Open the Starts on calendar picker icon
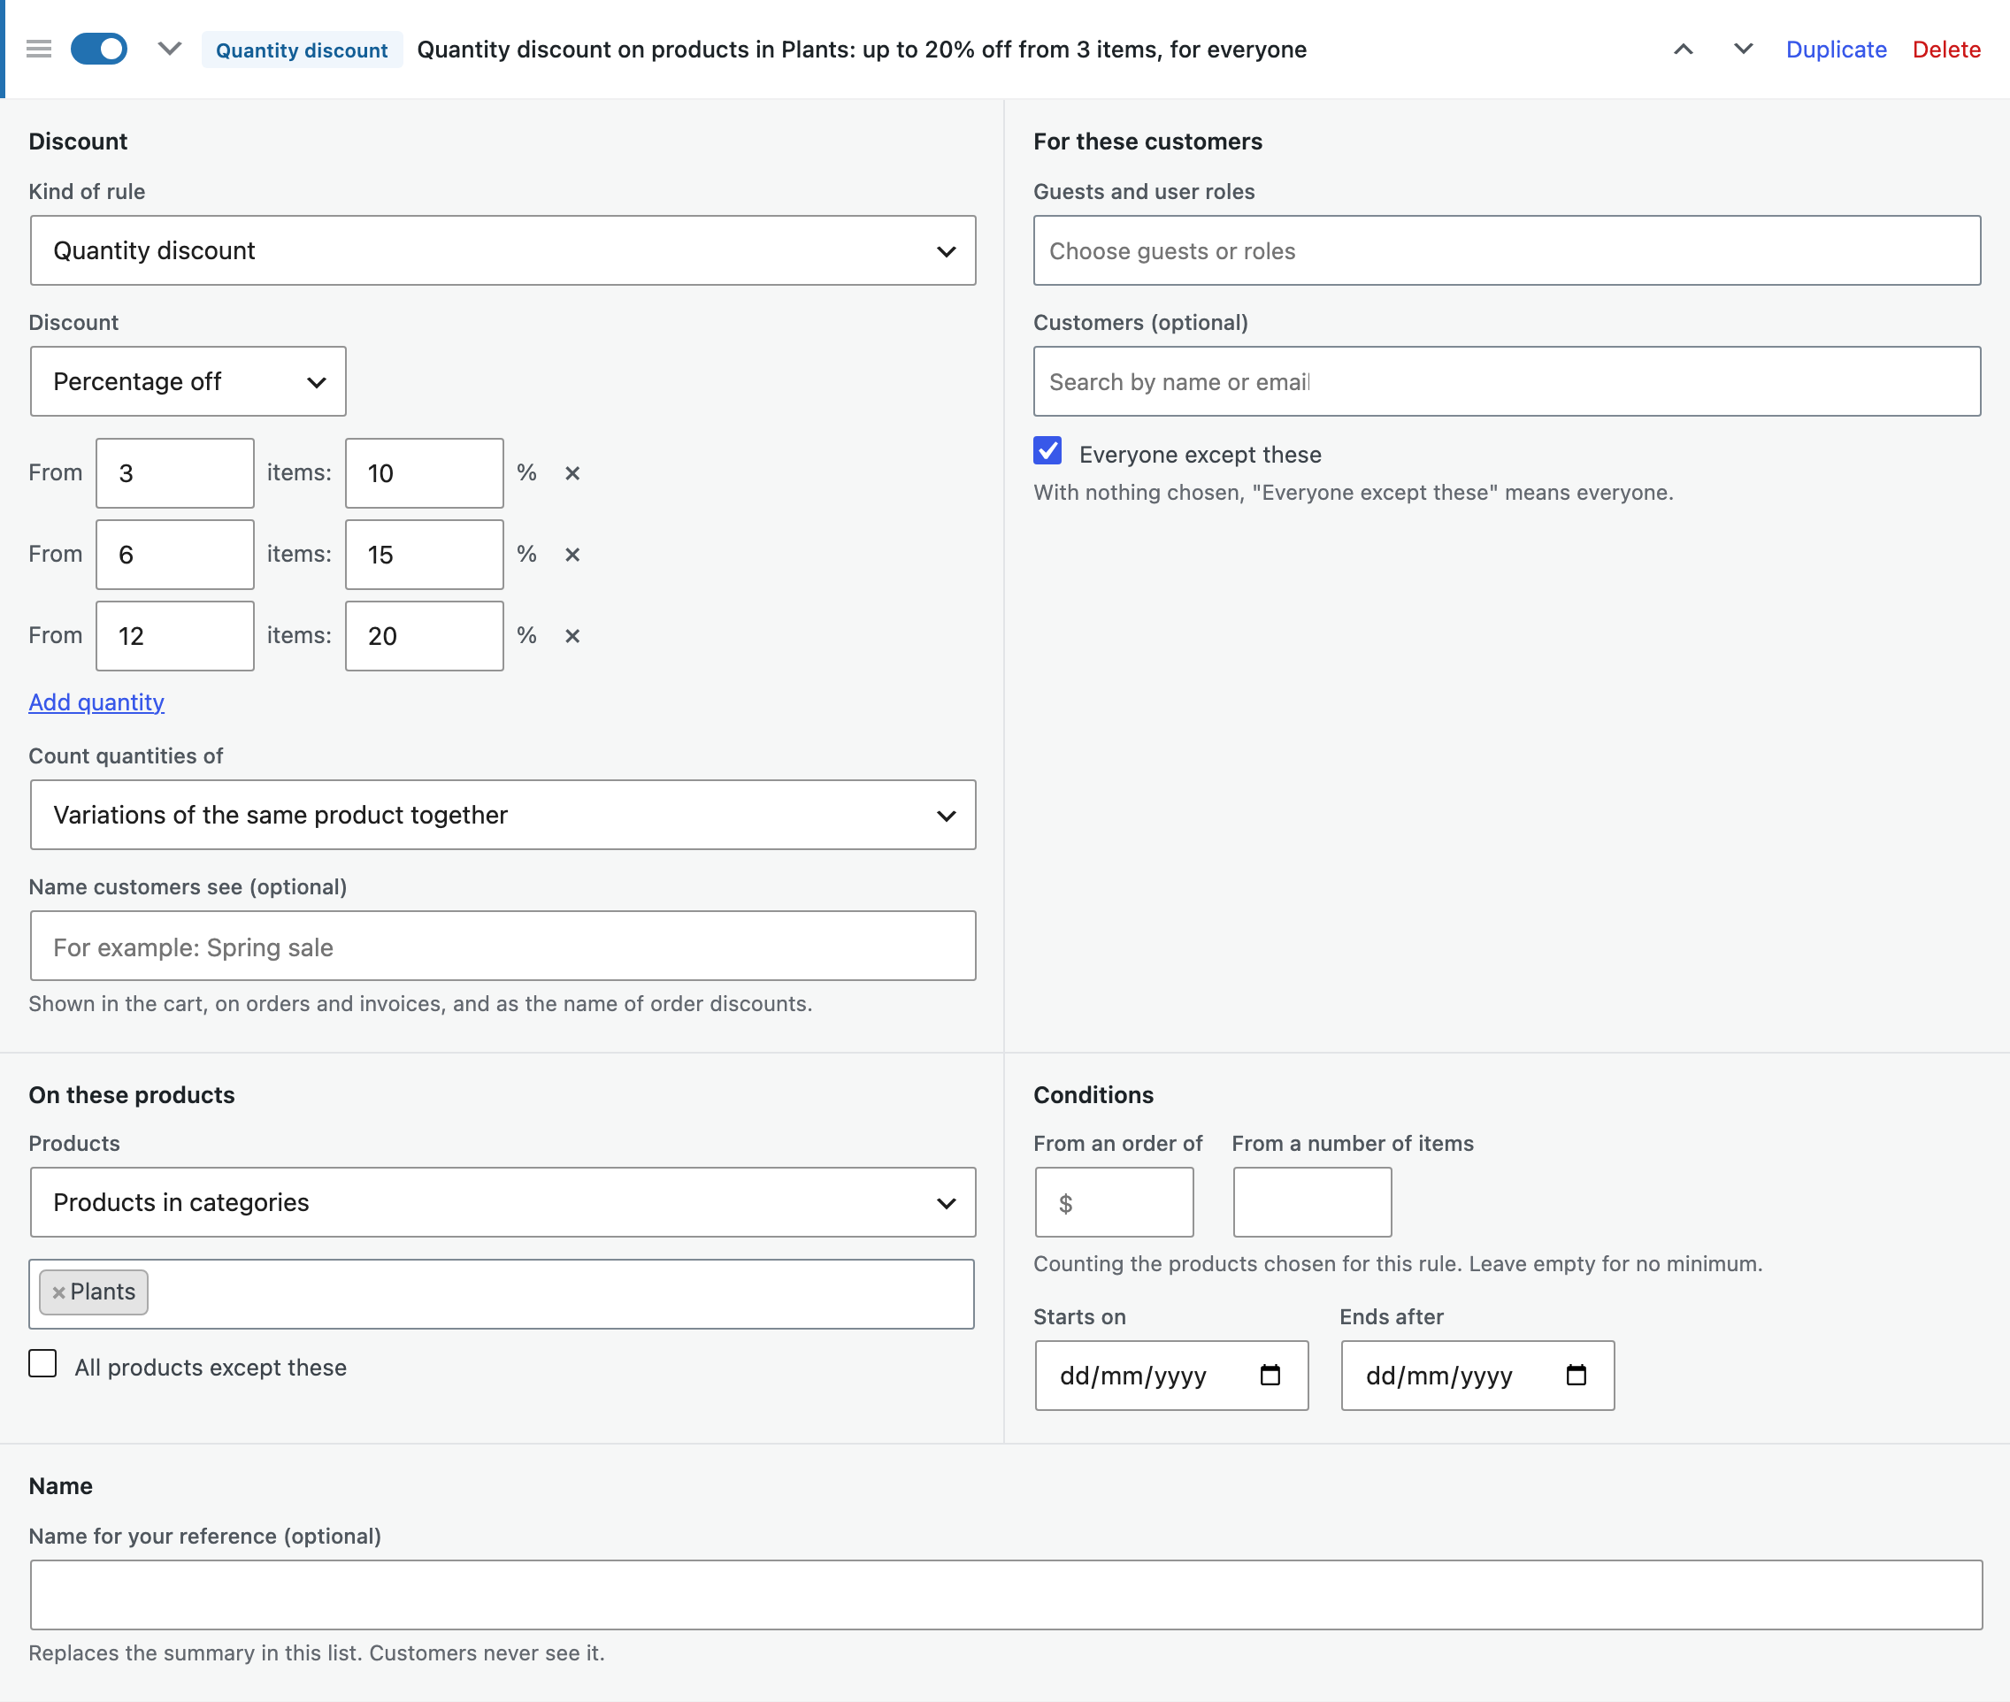Viewport: 2010px width, 1702px height. point(1270,1376)
